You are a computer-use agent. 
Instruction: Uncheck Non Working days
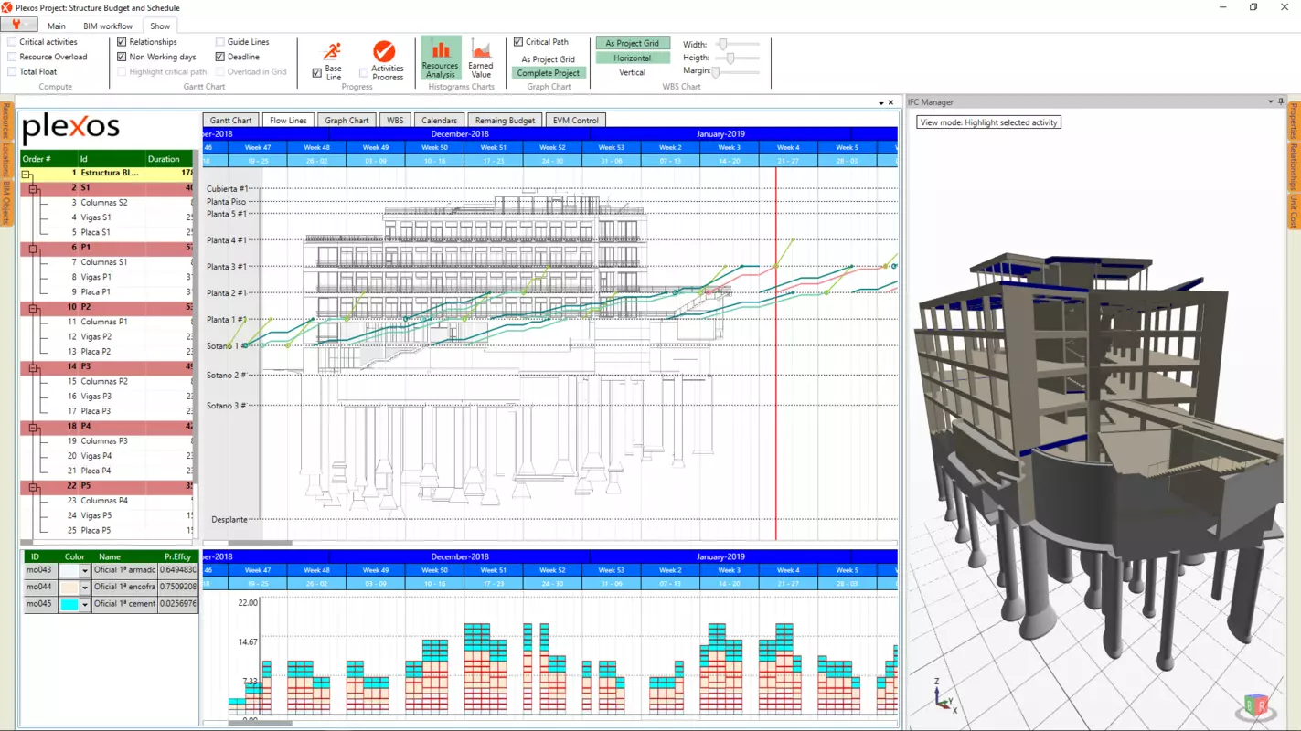pyautogui.click(x=122, y=57)
